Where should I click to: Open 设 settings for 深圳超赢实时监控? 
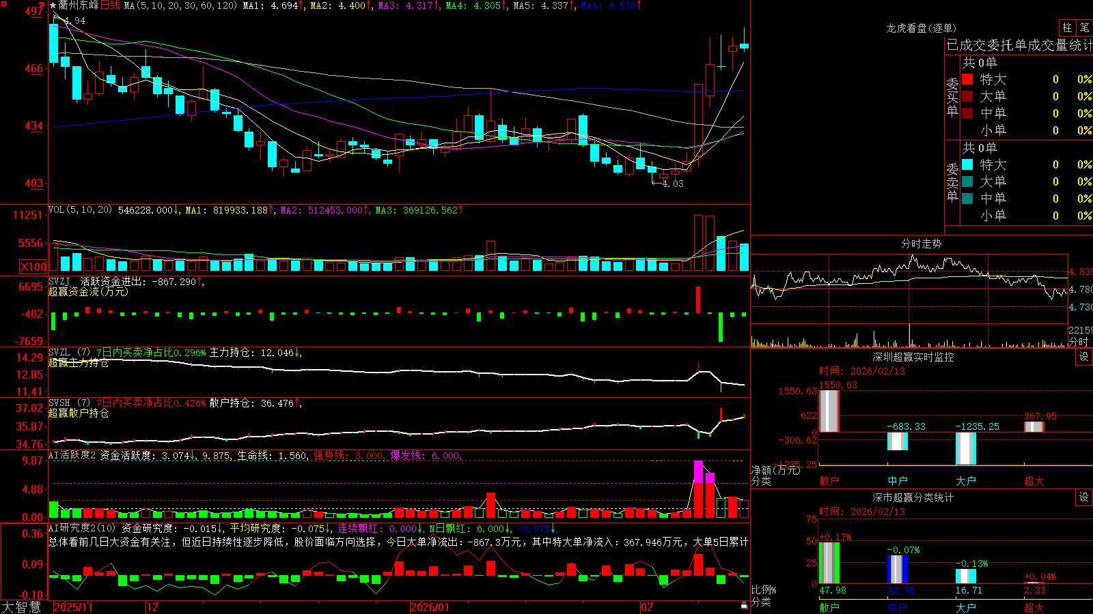point(1084,357)
